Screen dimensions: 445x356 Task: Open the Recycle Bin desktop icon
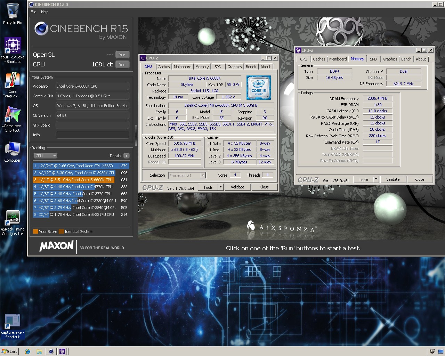(13, 11)
